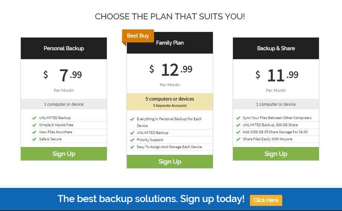Click the UNLIMITED Backup, 500 GB Share text

[x=270, y=125]
